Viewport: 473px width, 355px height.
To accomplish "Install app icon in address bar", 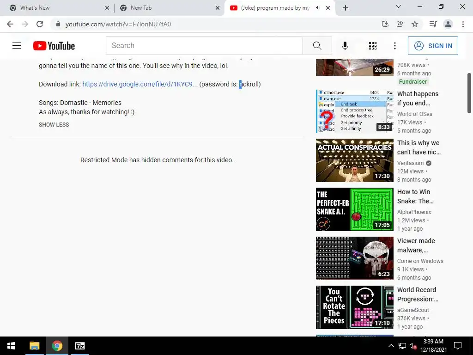I will point(385,24).
